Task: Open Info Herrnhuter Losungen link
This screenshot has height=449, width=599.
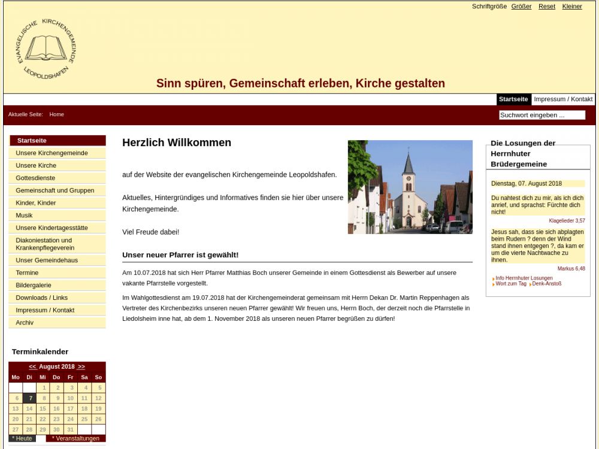Action: click(x=524, y=278)
